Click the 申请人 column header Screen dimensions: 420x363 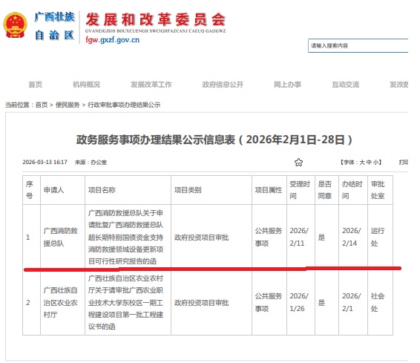(62, 190)
